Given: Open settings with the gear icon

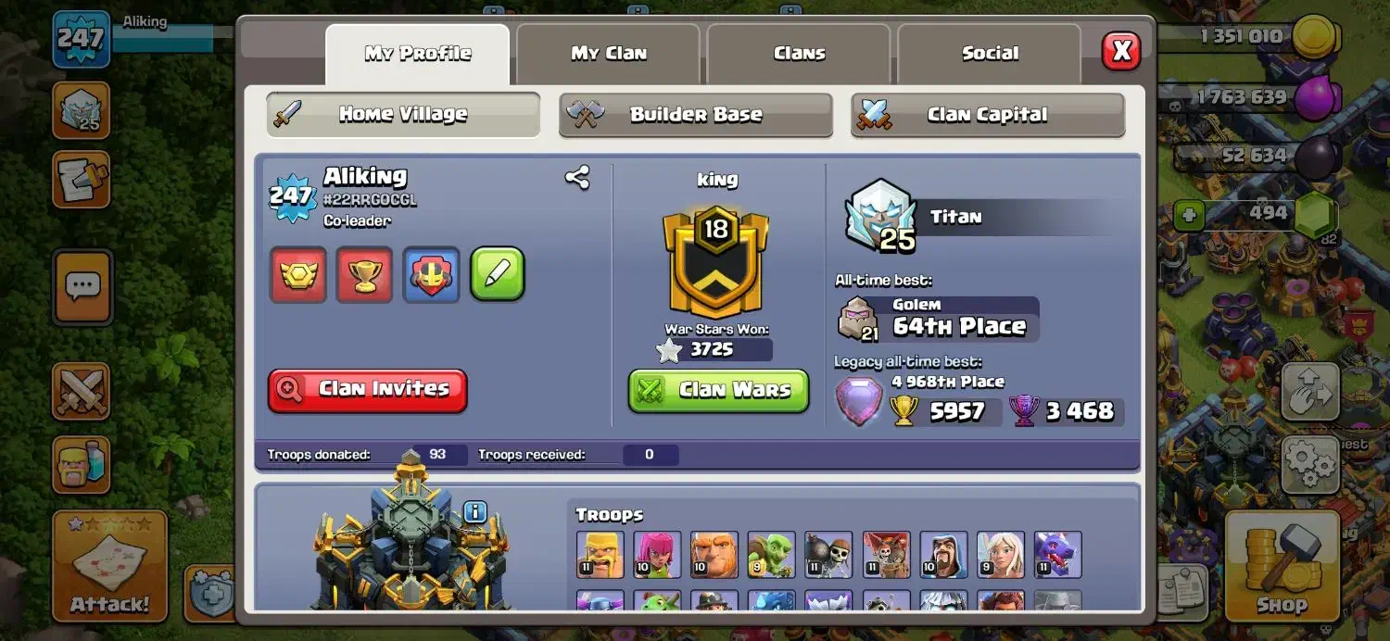Looking at the screenshot, I should [x=1309, y=465].
